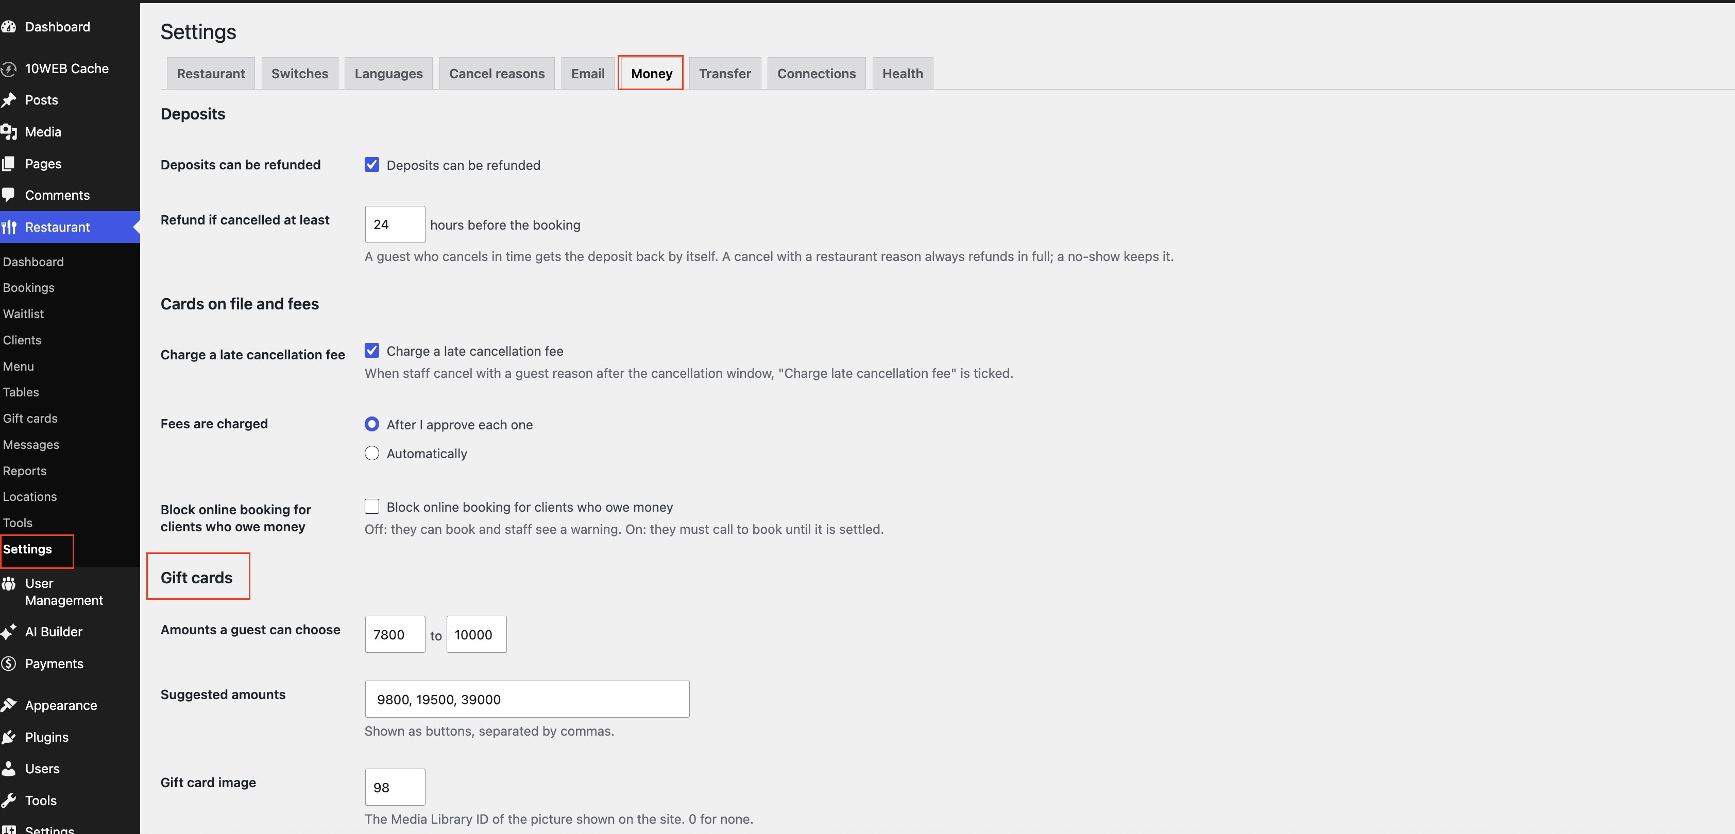
Task: Open Settings under Restaurant submenu
Action: (27, 549)
